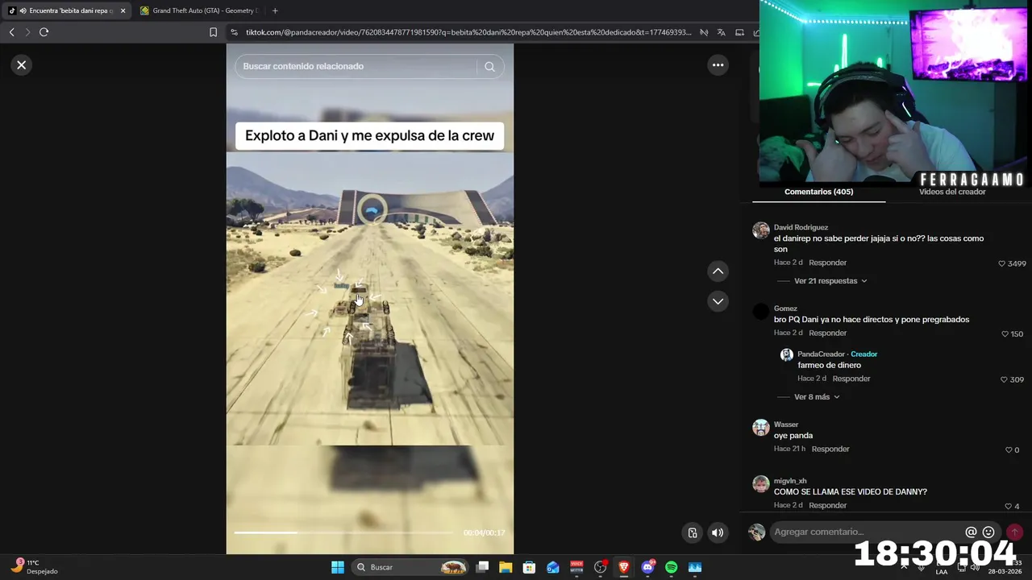
Task: Open the Windows Start menu
Action: [338, 567]
